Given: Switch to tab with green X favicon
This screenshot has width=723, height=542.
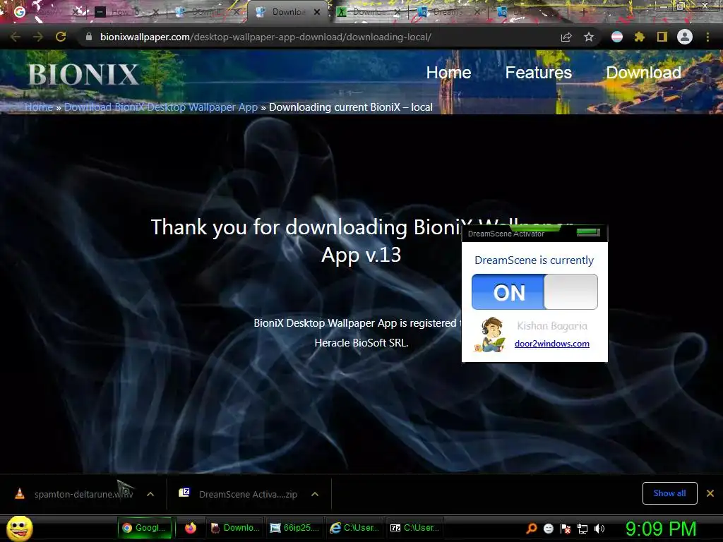Looking at the screenshot, I should click(x=367, y=12).
